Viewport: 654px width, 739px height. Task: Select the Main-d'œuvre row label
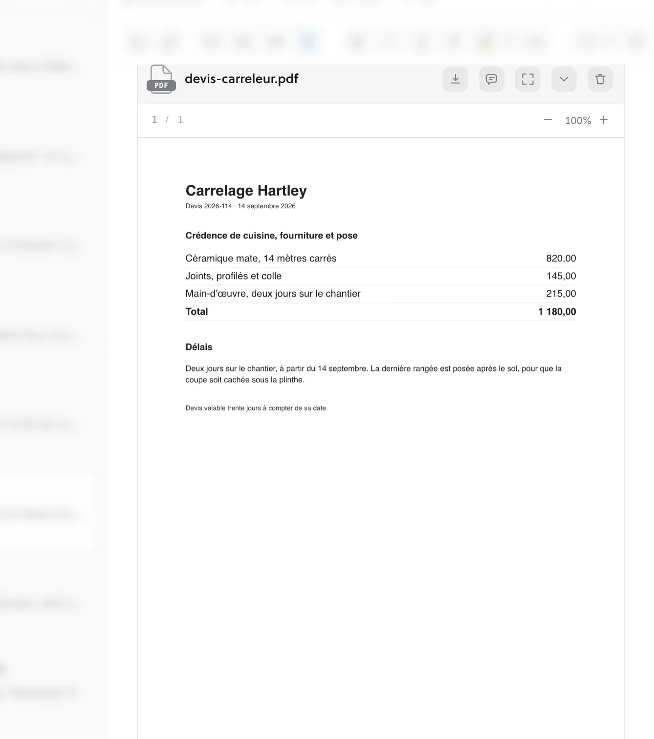point(273,294)
